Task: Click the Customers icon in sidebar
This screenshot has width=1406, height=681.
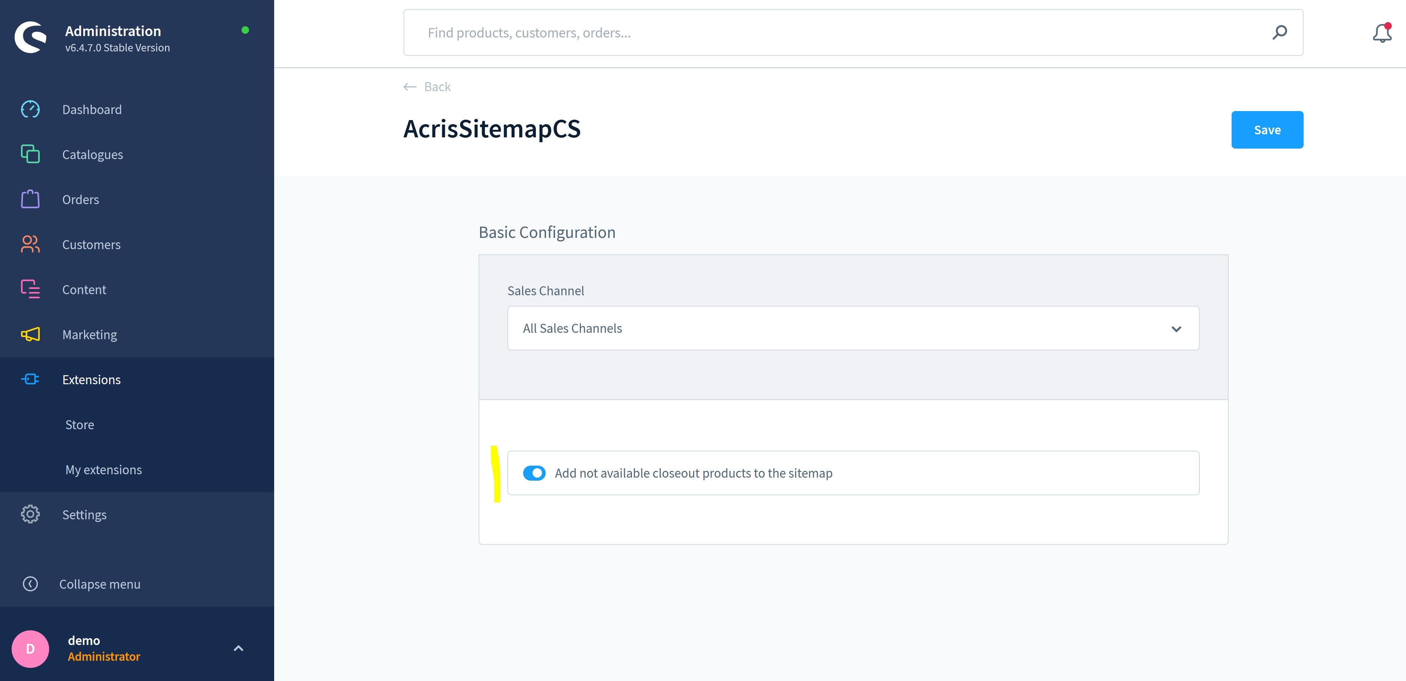Action: pos(30,244)
